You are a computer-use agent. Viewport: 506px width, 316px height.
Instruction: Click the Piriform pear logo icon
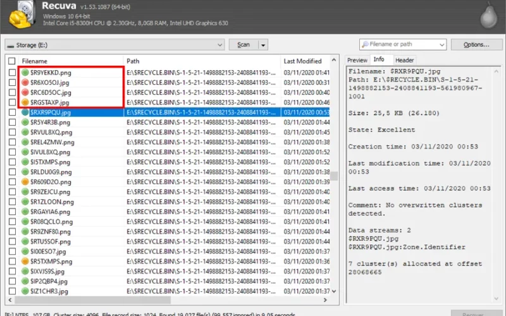[x=488, y=16]
